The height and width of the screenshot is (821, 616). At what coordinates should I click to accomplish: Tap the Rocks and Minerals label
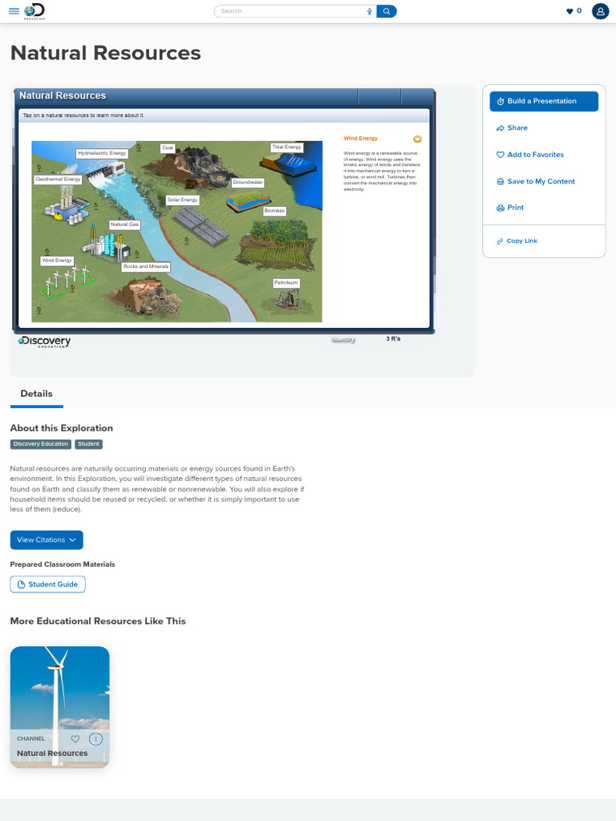click(146, 266)
